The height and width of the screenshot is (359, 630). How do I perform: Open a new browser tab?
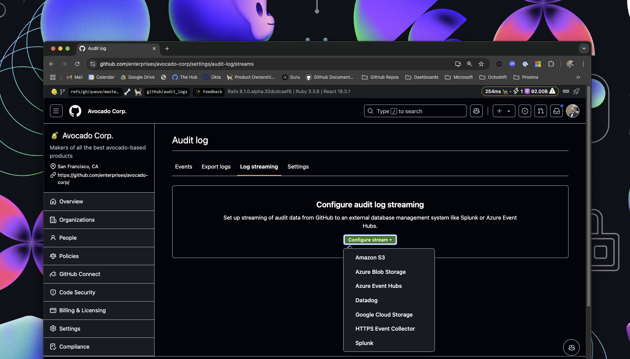[167, 49]
